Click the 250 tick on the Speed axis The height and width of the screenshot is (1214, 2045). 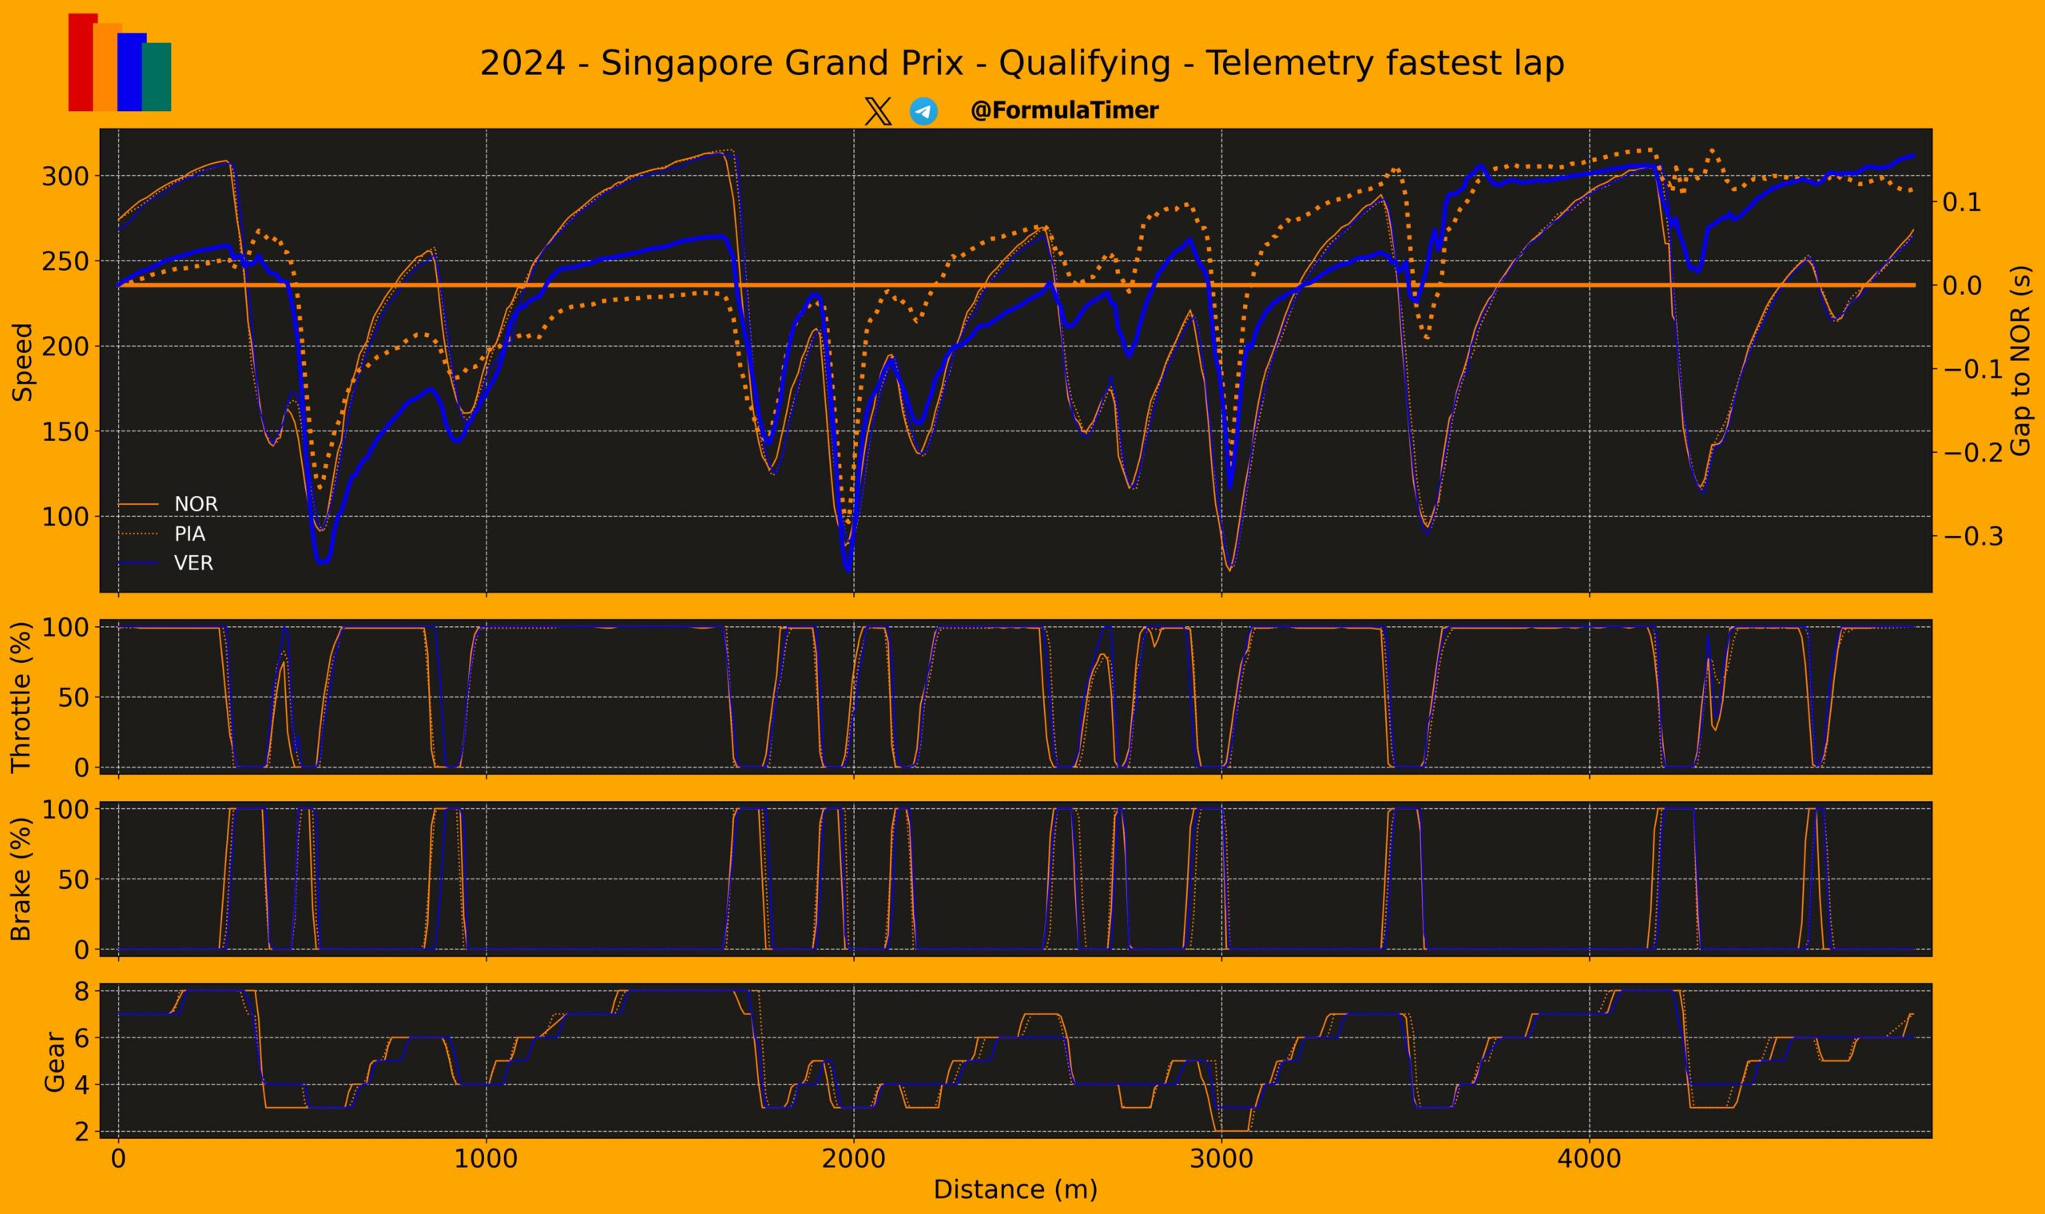coord(64,261)
